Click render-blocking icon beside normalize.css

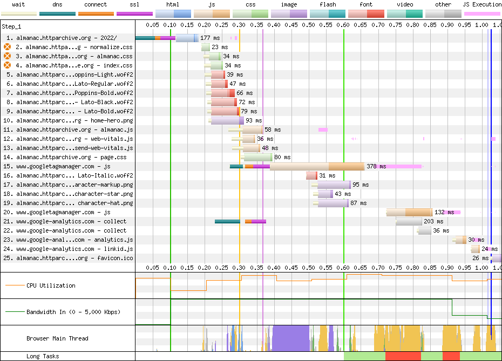coord(7,47)
